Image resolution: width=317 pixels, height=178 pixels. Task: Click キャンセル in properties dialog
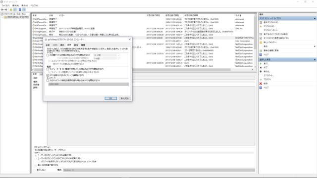tap(124, 98)
